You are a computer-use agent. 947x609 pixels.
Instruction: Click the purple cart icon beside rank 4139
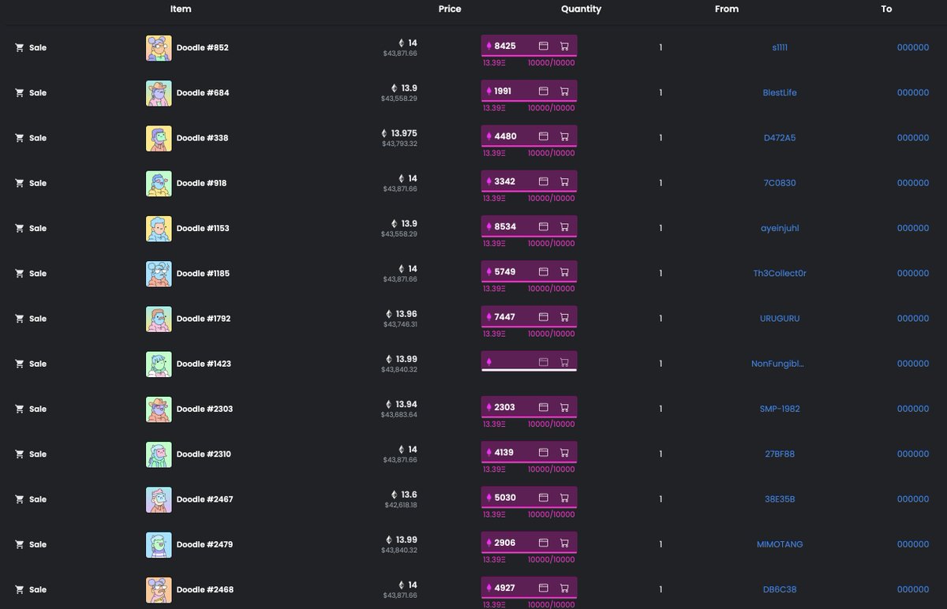point(564,452)
